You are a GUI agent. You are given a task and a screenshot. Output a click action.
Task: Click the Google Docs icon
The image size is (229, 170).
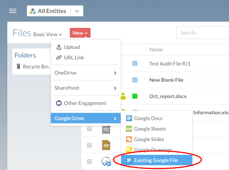[x=129, y=118]
